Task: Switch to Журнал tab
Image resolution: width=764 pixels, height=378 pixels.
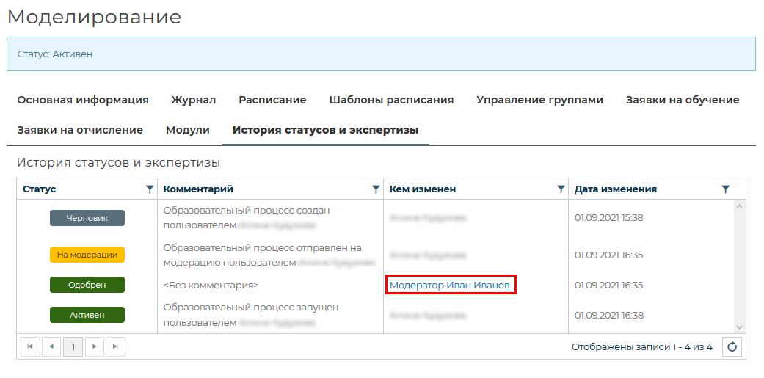Action: tap(193, 100)
